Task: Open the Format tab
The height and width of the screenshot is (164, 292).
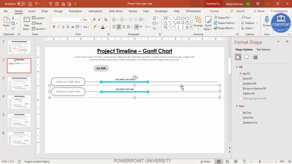Action: 214,11
